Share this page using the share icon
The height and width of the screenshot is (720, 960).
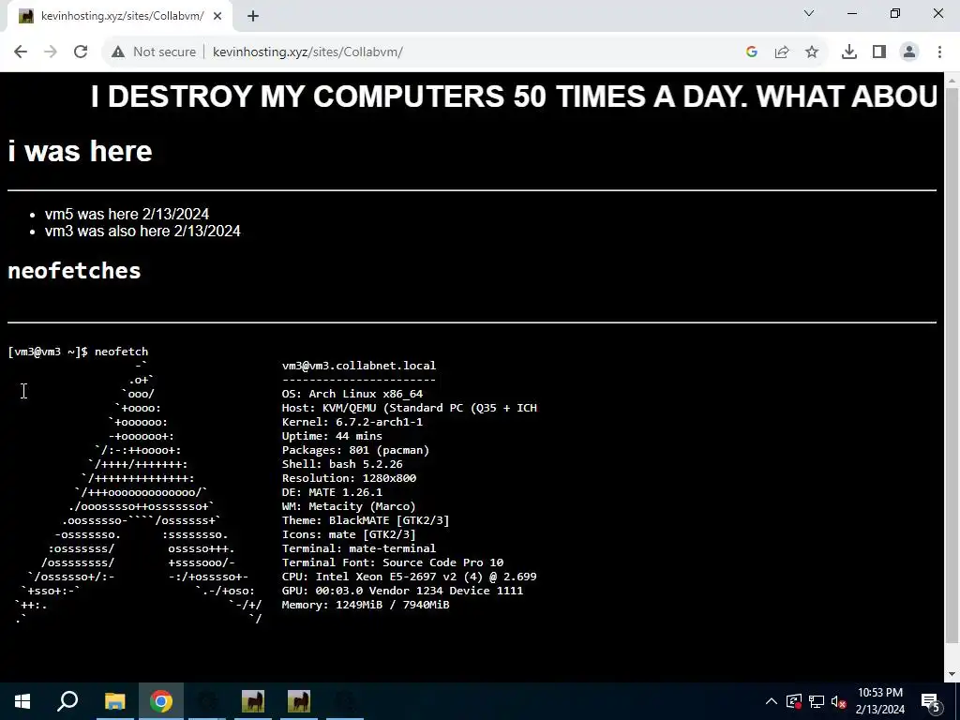point(782,52)
